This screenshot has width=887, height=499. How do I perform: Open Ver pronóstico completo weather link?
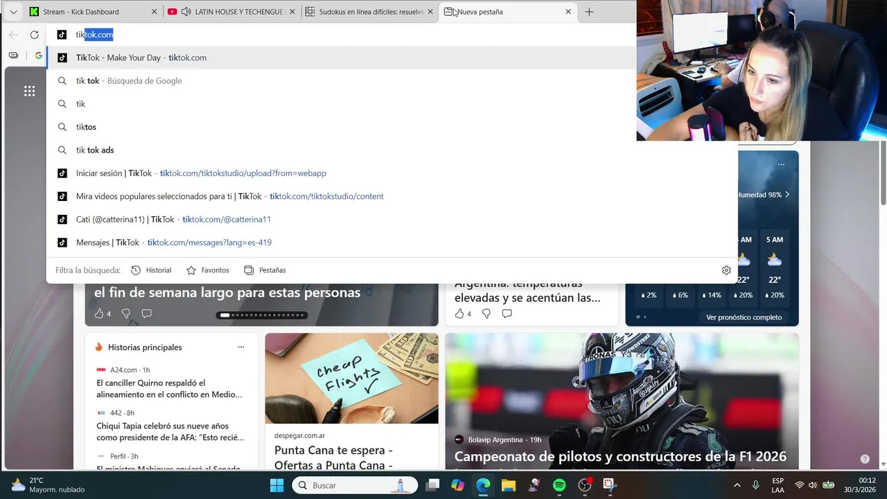(744, 317)
